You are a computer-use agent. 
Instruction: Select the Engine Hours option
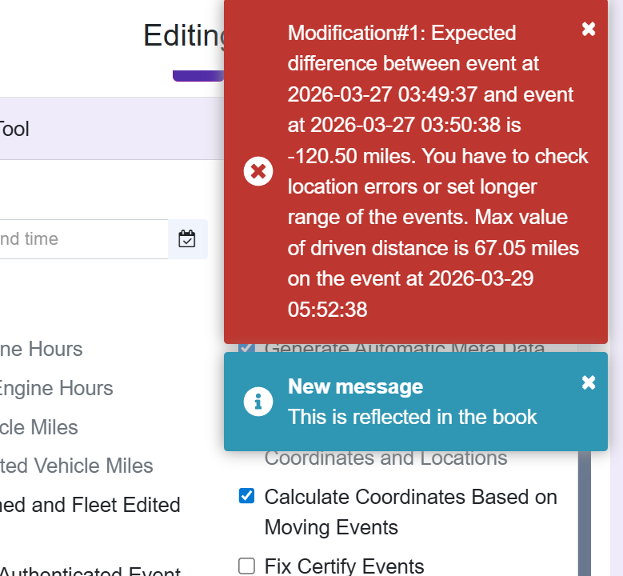coord(57,388)
